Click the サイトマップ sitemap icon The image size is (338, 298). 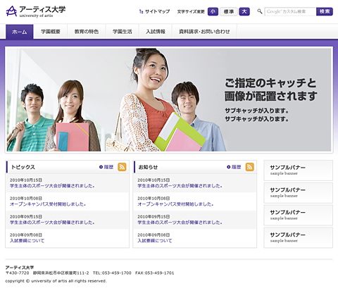click(141, 11)
